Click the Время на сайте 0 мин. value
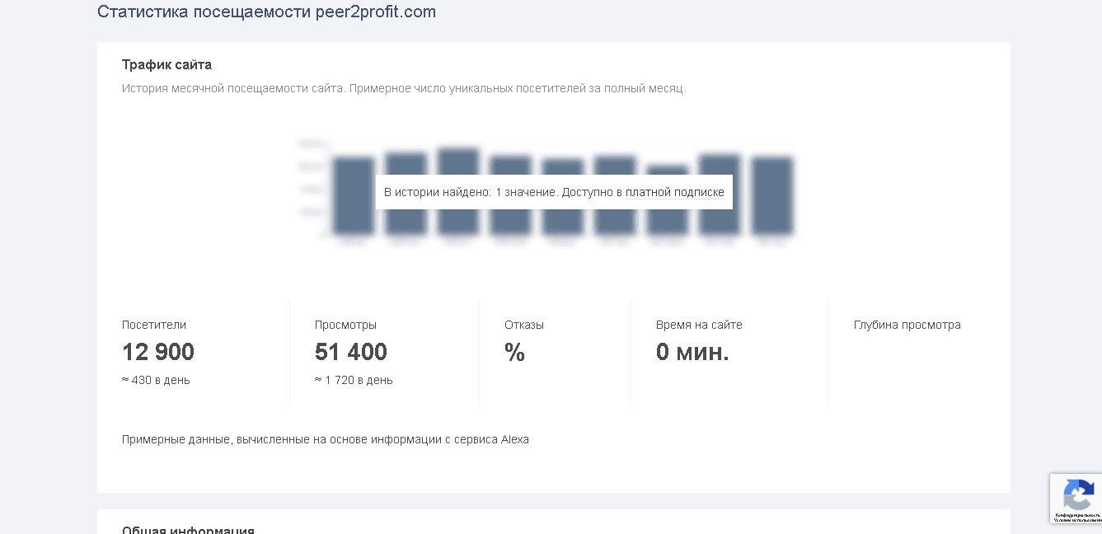Screen dimensions: 1102x534 coord(692,352)
